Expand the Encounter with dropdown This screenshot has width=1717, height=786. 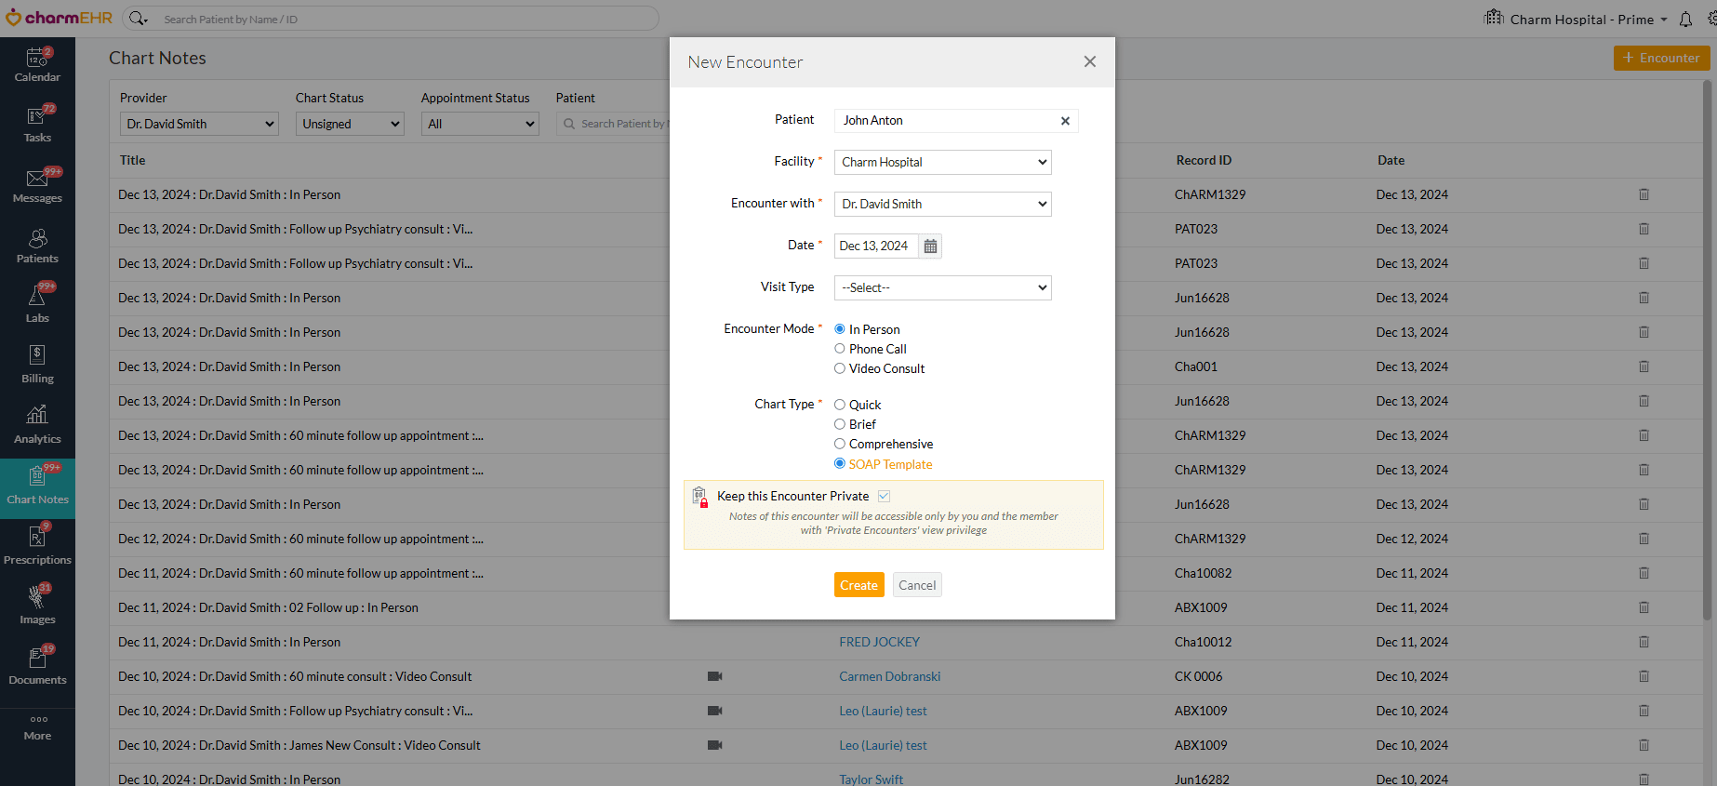[942, 205]
